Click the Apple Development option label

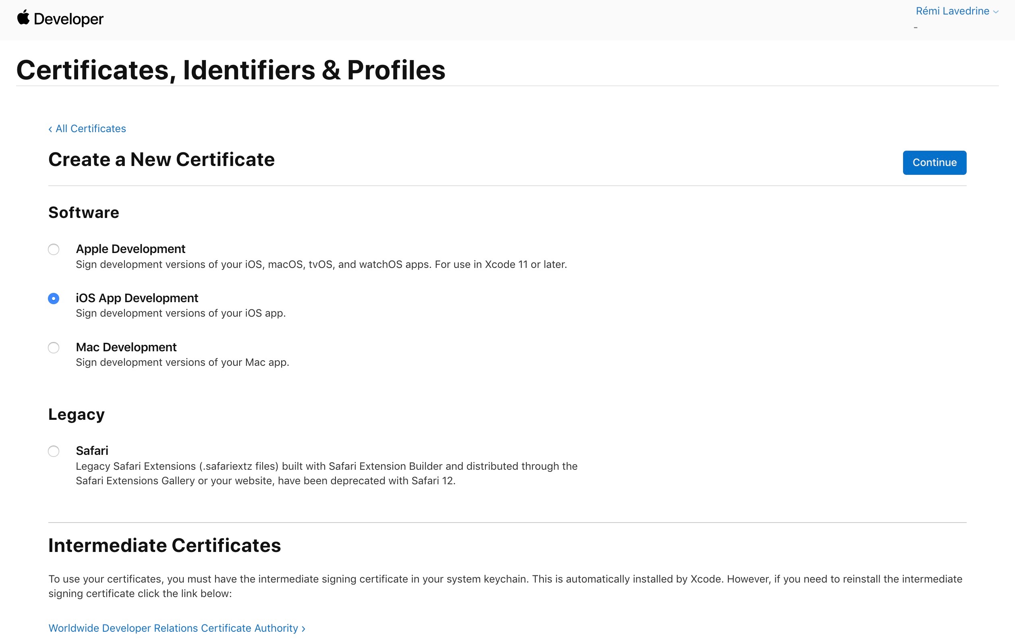[130, 249]
